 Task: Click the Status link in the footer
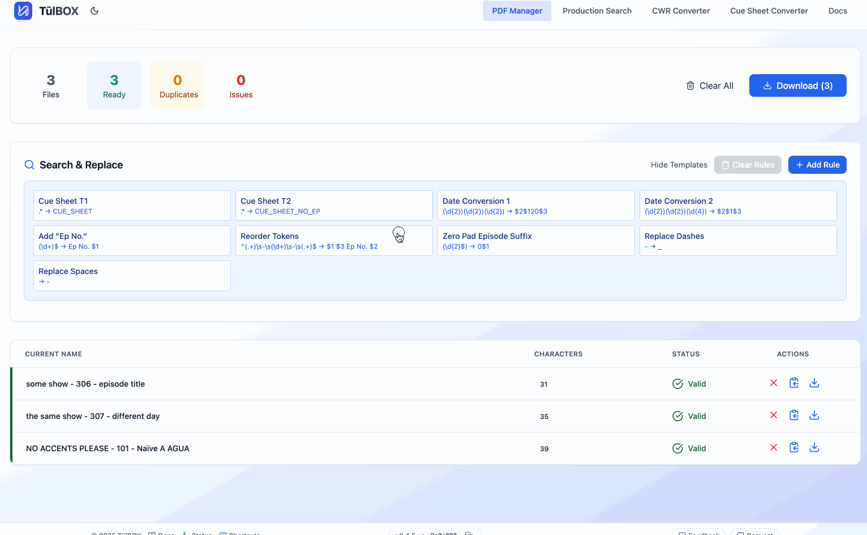click(201, 534)
